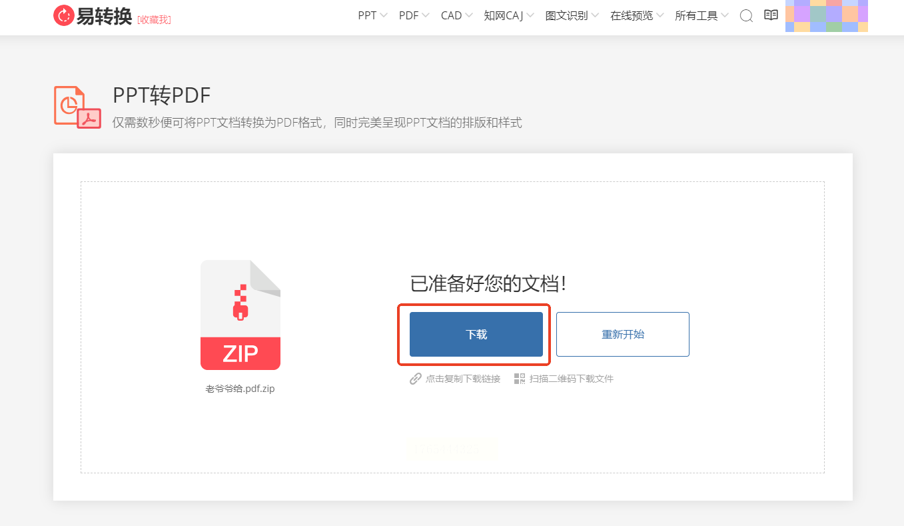Image resolution: width=904 pixels, height=526 pixels.
Task: Click the pixelated mosaic block in header
Action: point(826,16)
